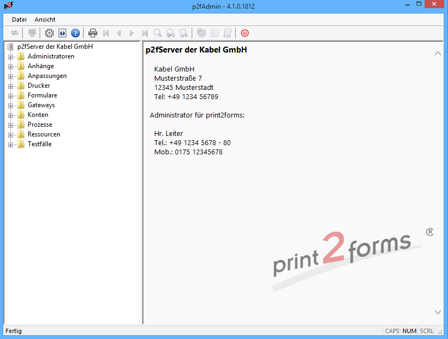Expand the Testfälle tree node
Viewport: 448px width, 339px height.
(x=10, y=144)
